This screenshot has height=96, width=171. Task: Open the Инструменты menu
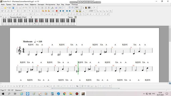pyautogui.click(x=50, y=5)
